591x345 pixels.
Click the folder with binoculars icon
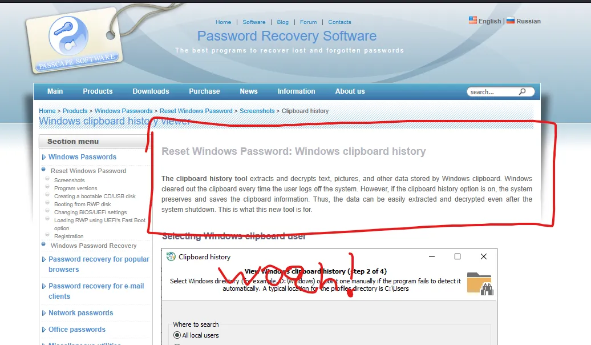(x=480, y=283)
